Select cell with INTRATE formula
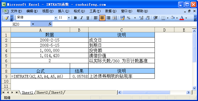The image size is (198, 101). (x=40, y=76)
